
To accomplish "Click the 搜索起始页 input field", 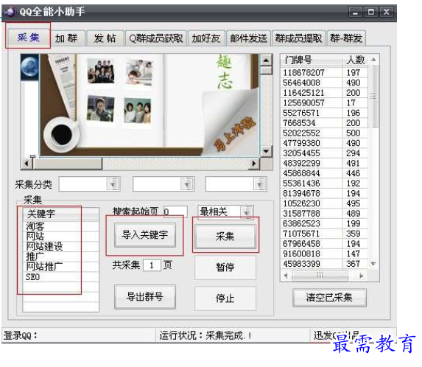I will (x=175, y=212).
